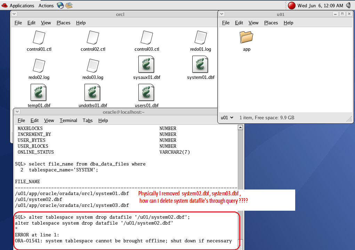Launch the web browser globe icon
The height and width of the screenshot is (250, 355).
click(x=60, y=6)
